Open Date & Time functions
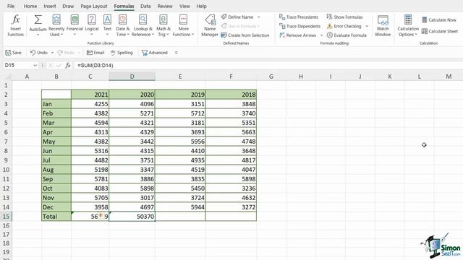 point(122,26)
